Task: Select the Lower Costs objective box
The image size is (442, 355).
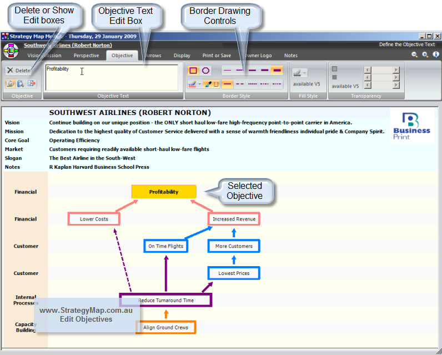Action: pyautogui.click(x=94, y=219)
